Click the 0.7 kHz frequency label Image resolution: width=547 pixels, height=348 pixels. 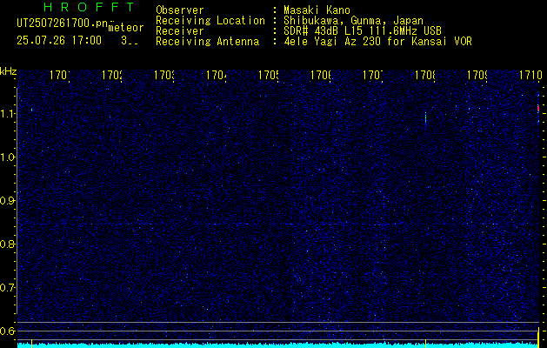(8, 288)
